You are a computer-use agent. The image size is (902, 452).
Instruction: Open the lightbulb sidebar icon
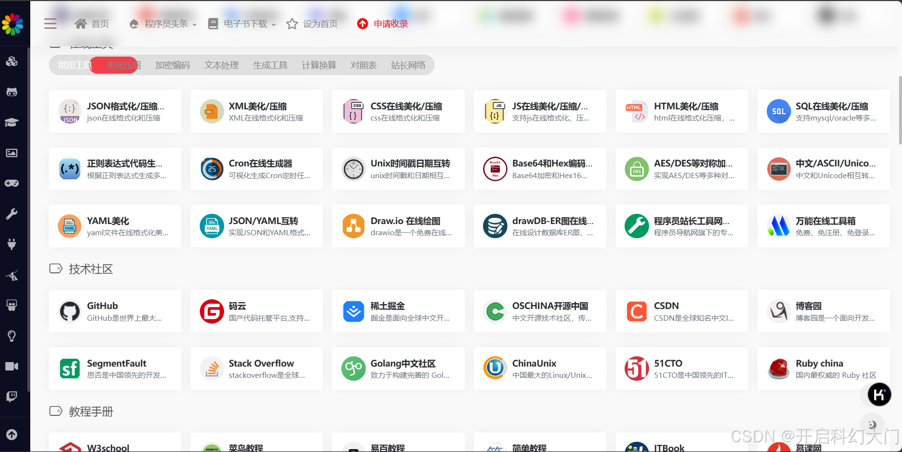tap(12, 336)
